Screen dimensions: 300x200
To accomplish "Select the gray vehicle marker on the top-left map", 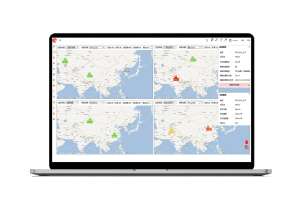I will (126, 70).
